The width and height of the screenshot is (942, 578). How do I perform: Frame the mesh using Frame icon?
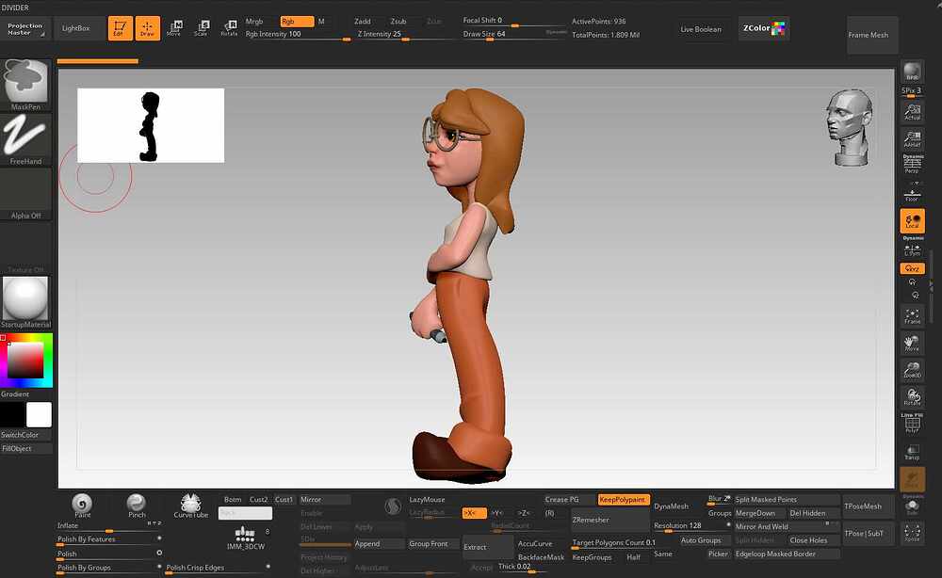[912, 315]
